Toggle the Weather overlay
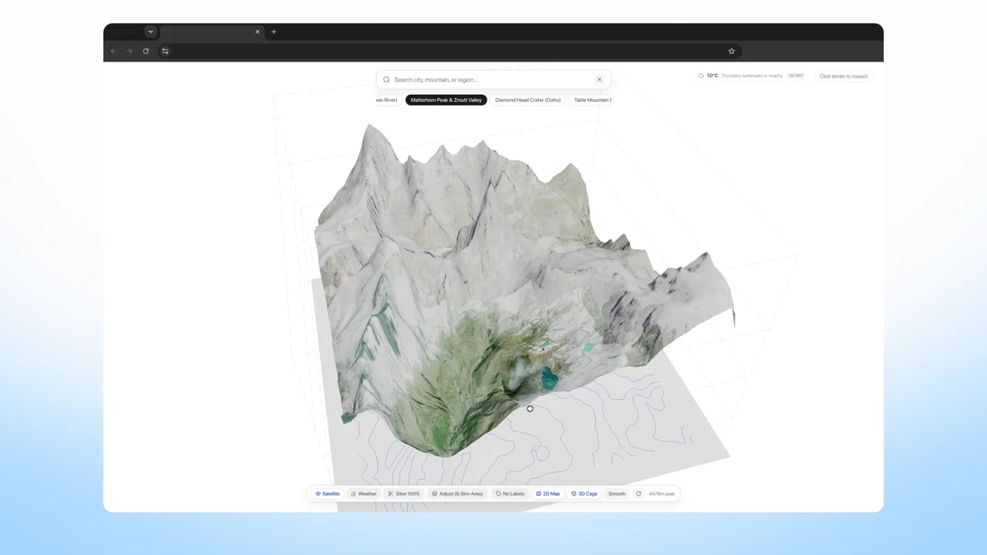This screenshot has width=987, height=555. (363, 494)
